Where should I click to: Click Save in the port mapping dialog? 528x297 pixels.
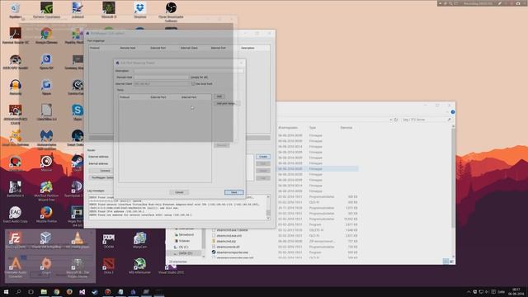[234, 192]
